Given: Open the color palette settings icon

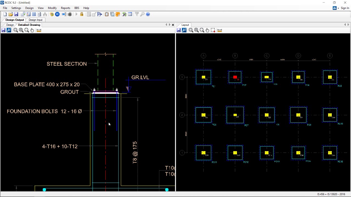Looking at the screenshot, I should 52,14.
